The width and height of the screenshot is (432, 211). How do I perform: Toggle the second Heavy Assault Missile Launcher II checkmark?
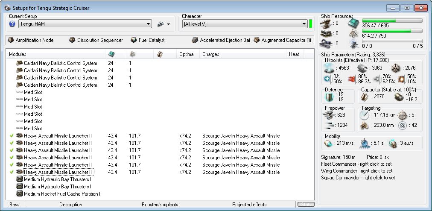pos(12,143)
